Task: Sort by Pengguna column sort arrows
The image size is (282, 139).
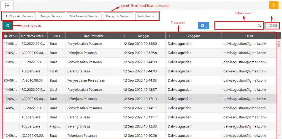Action: (x=169, y=36)
